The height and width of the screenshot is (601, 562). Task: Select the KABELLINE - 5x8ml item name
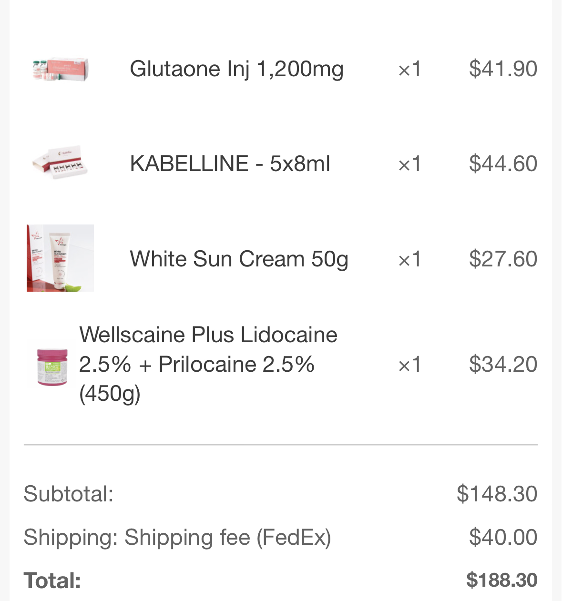coord(230,163)
